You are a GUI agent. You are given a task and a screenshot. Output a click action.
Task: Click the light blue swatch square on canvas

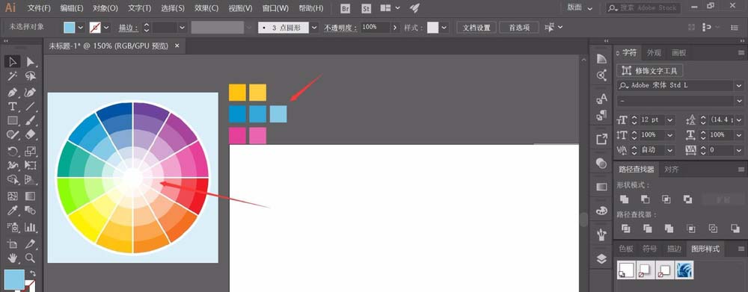click(x=278, y=114)
